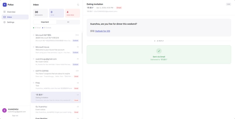235x119 pixels.
Task: Click unread dot beside Microsoft 帐户团队
Action: click(x=34, y=35)
